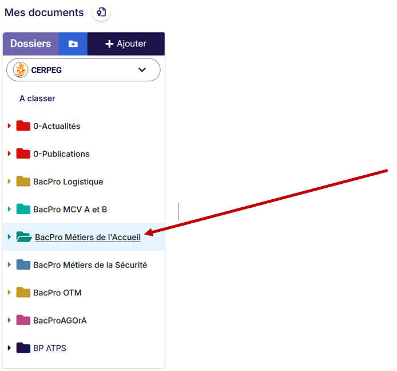
Task: Click the document search icon beside Mes documents
Action: 101,12
